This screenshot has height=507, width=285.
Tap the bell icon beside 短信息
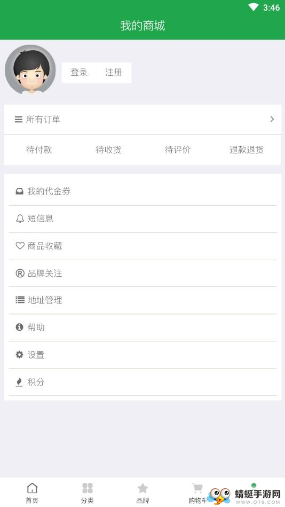coord(20,219)
